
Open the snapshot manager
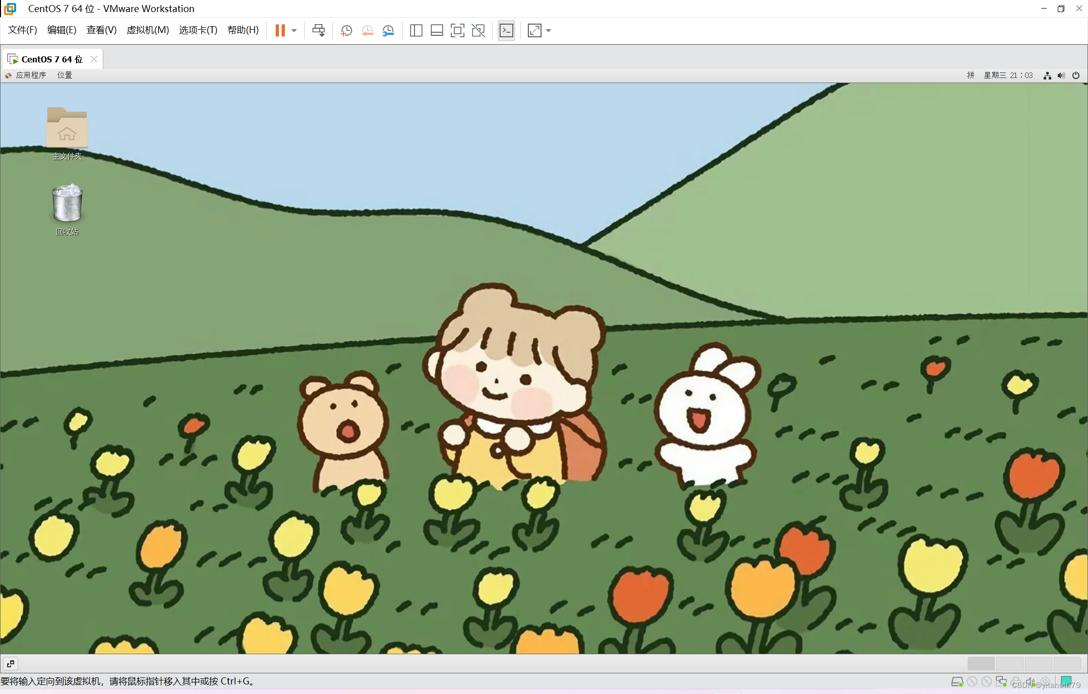(x=388, y=31)
